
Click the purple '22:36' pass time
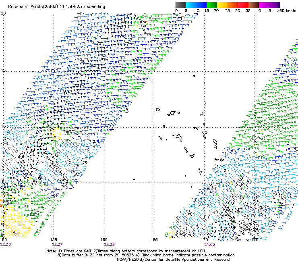click(6, 245)
